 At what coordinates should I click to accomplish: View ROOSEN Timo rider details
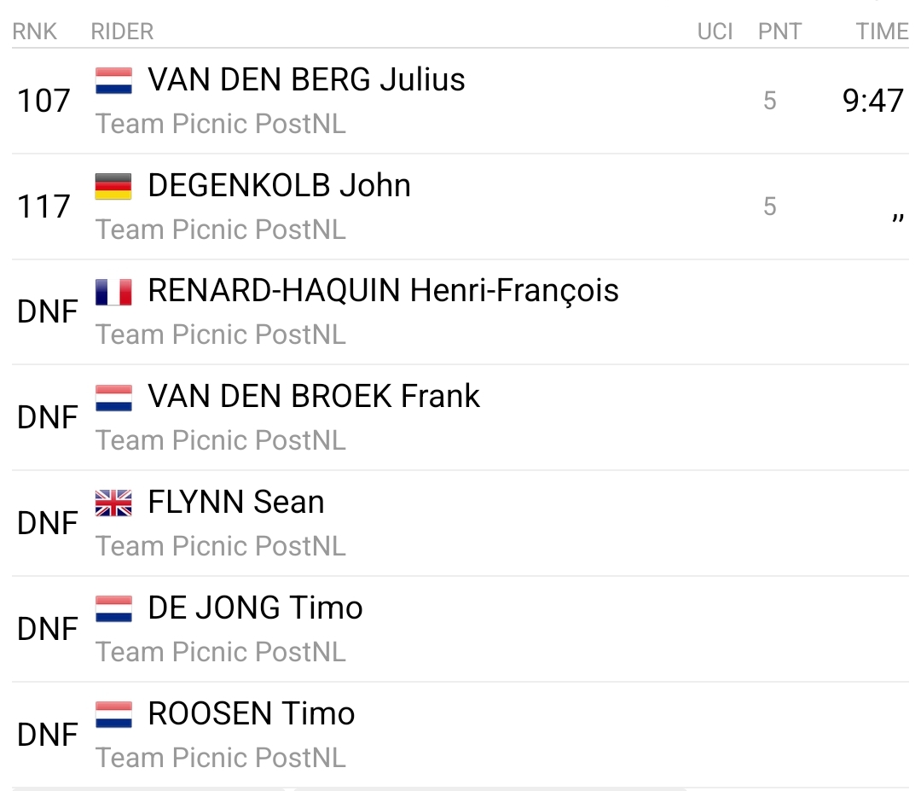tap(251, 715)
